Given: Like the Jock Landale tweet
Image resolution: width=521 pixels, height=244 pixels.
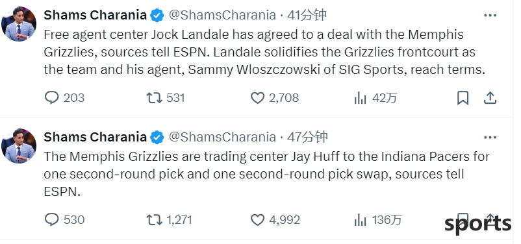Looking at the screenshot, I should pos(257,98).
